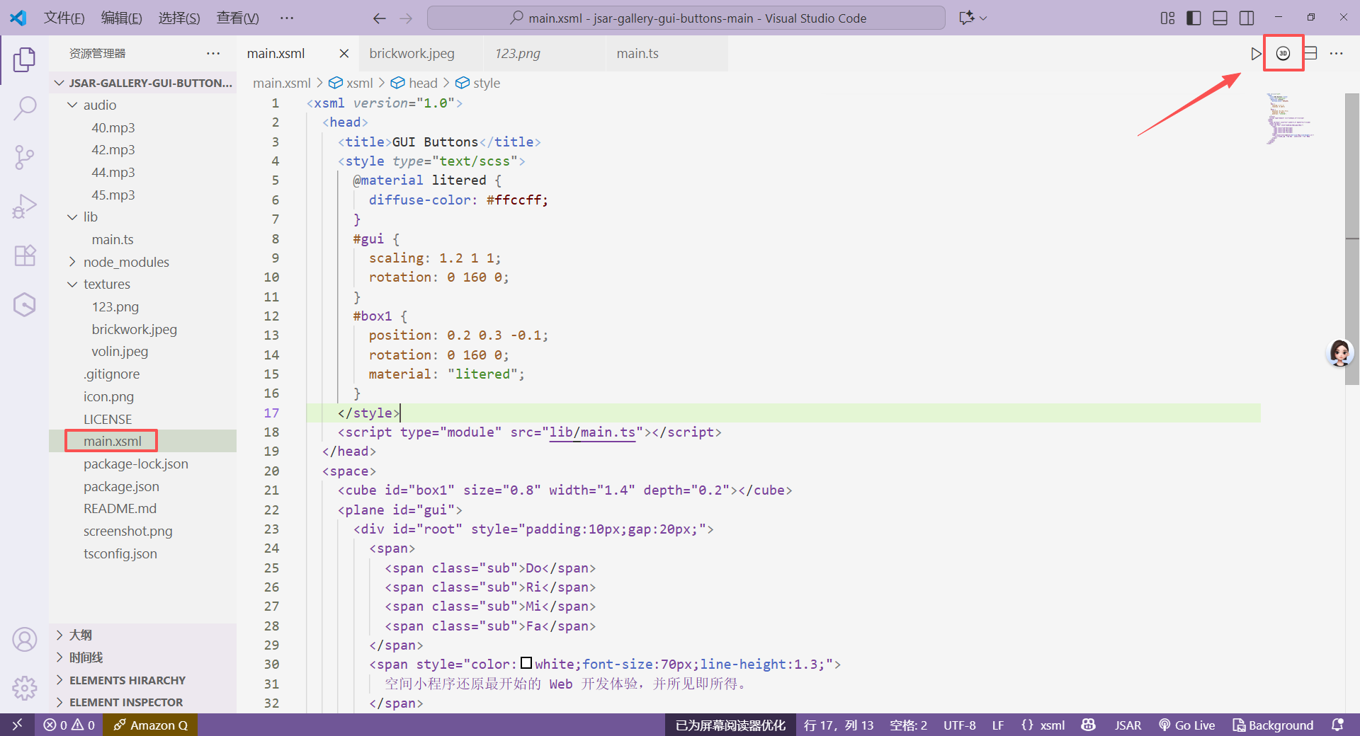Expand ELEMENTS HIRARCHY section
The height and width of the screenshot is (736, 1360).
click(x=142, y=680)
